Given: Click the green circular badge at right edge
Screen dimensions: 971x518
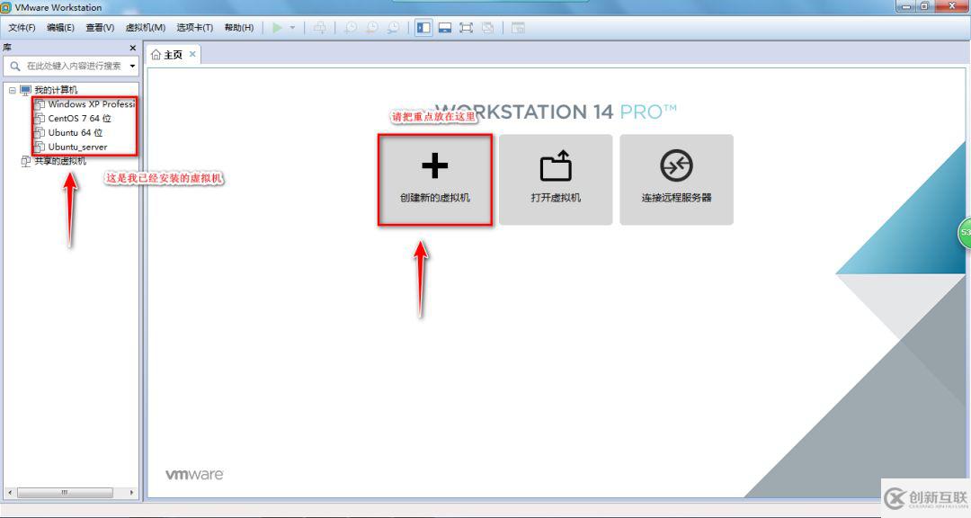Looking at the screenshot, I should point(965,232).
